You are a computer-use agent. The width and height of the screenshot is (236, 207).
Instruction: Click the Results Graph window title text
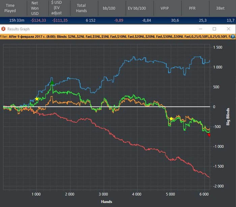[19, 29]
